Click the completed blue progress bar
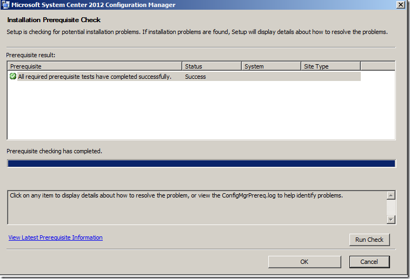The height and width of the screenshot is (279, 410). pos(201,164)
